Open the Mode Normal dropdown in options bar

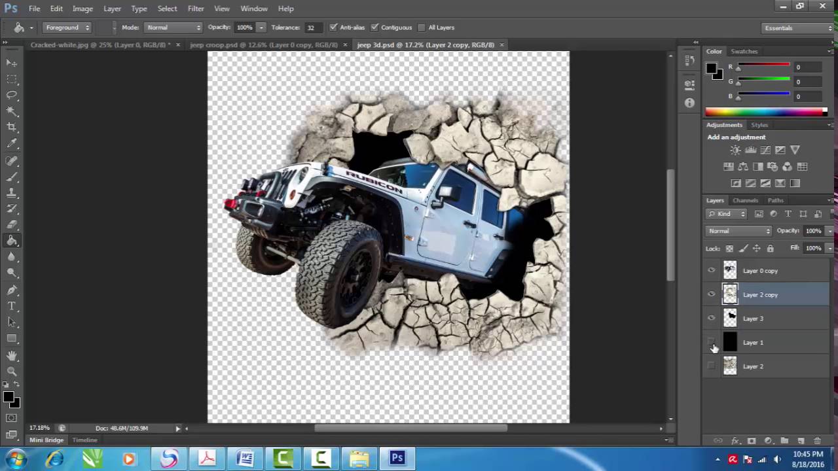[x=173, y=27]
